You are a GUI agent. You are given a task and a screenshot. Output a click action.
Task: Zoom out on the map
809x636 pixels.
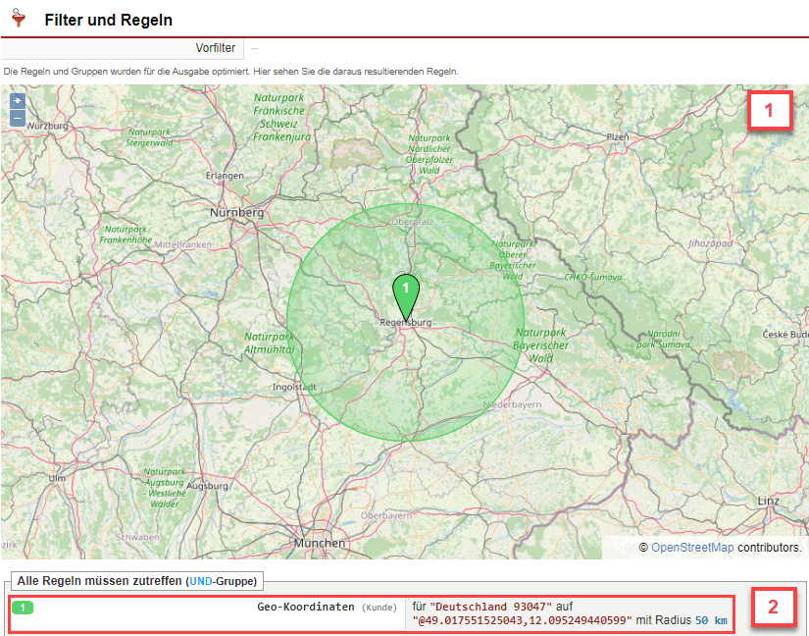click(x=18, y=118)
